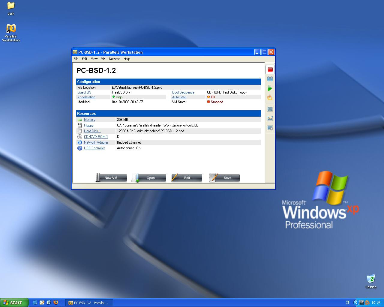384x307 pixels.
Task: Open the Acceleration configuration link
Action: point(86,97)
